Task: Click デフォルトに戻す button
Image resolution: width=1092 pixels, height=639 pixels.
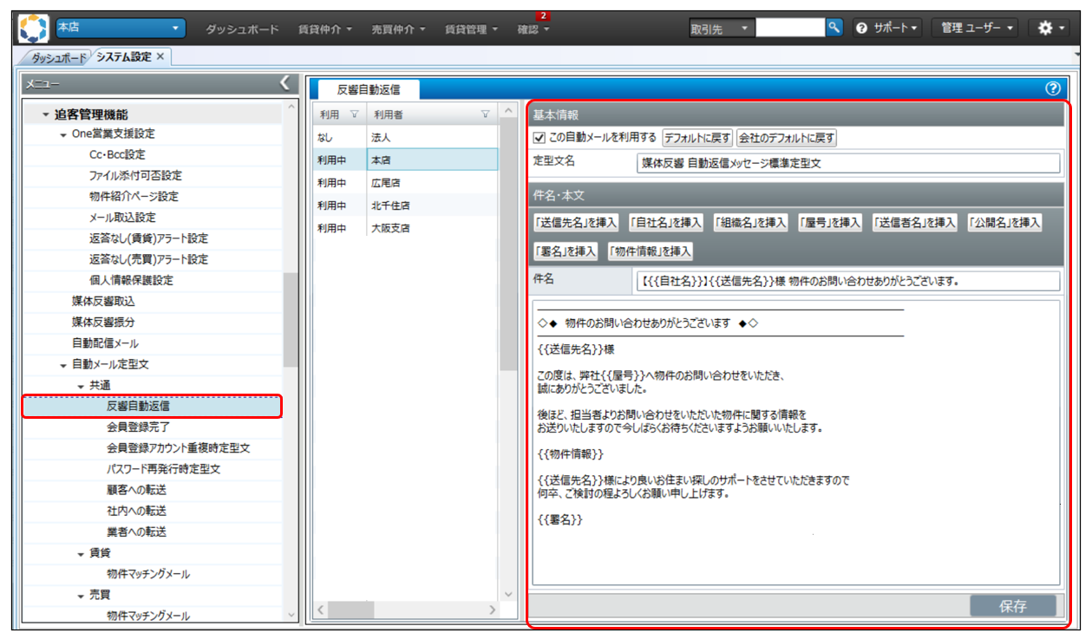Action: tap(697, 138)
